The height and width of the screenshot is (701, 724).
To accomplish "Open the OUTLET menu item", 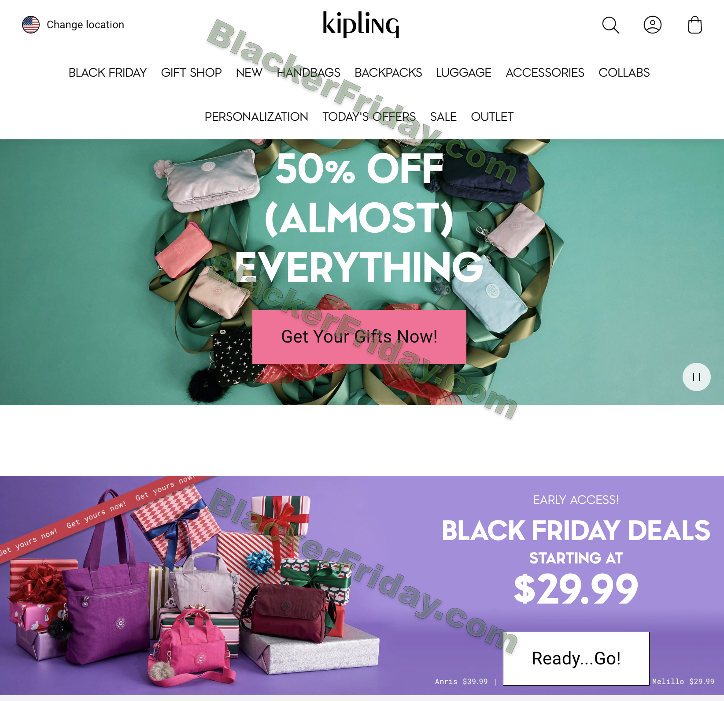I will 492,117.
